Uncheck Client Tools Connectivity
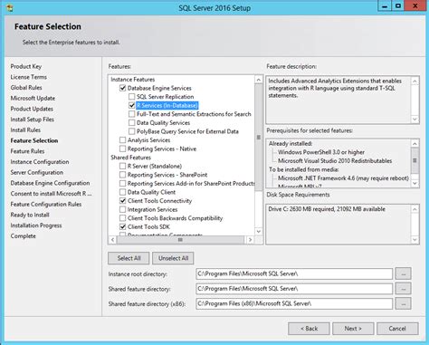 [x=122, y=201]
